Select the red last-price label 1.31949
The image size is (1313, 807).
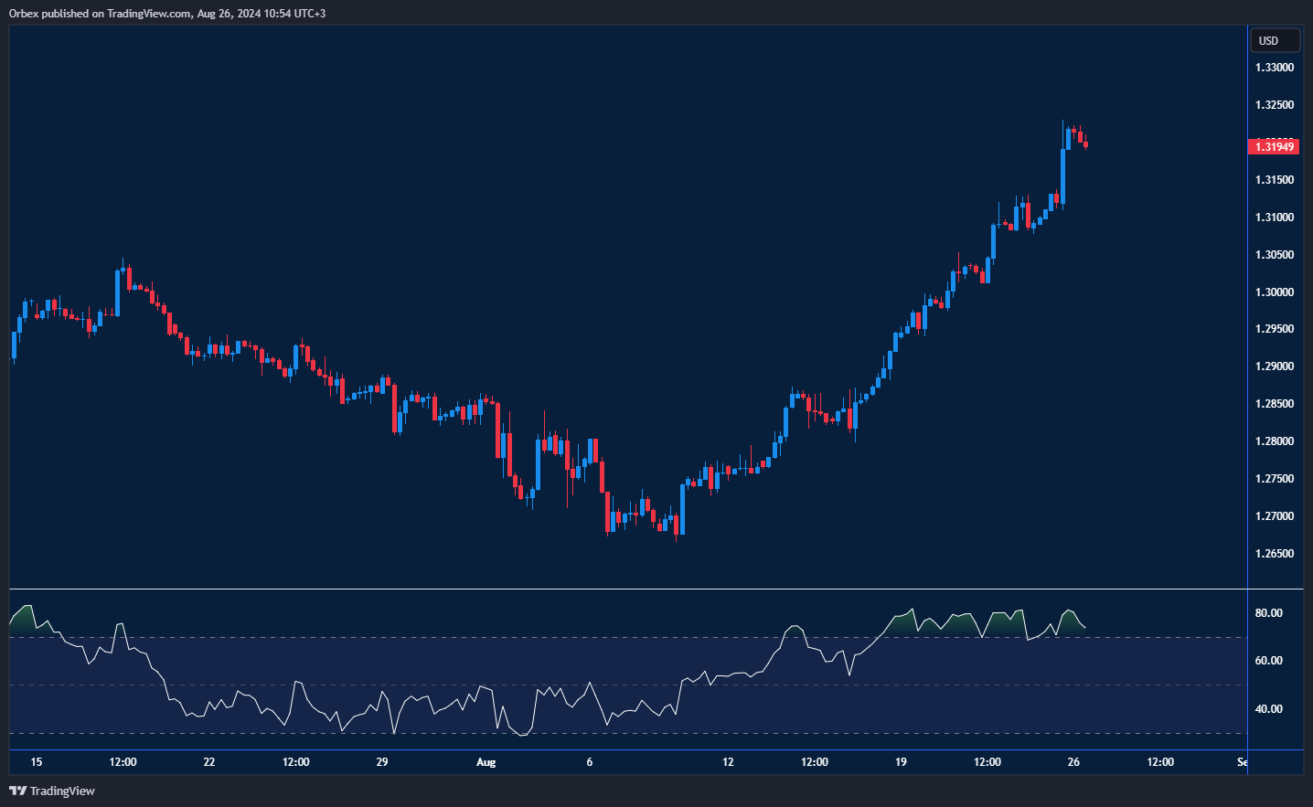tap(1275, 146)
